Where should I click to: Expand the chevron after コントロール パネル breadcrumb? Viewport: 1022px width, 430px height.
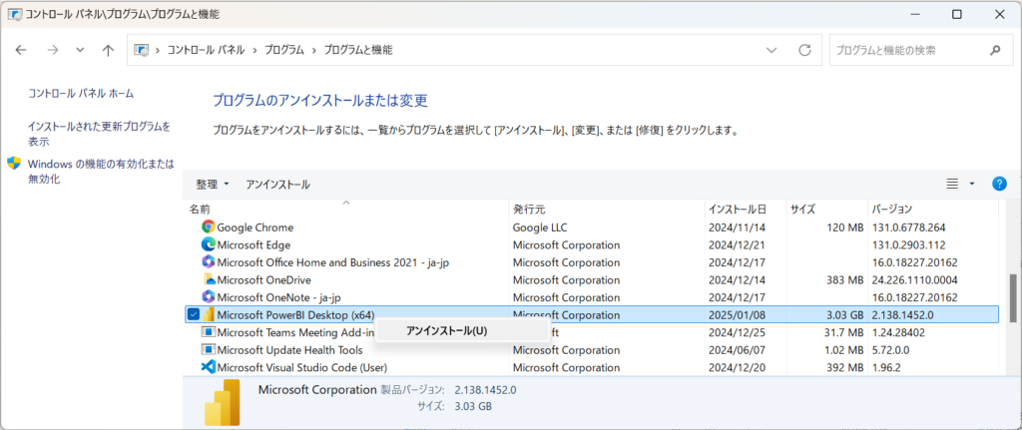coord(255,50)
